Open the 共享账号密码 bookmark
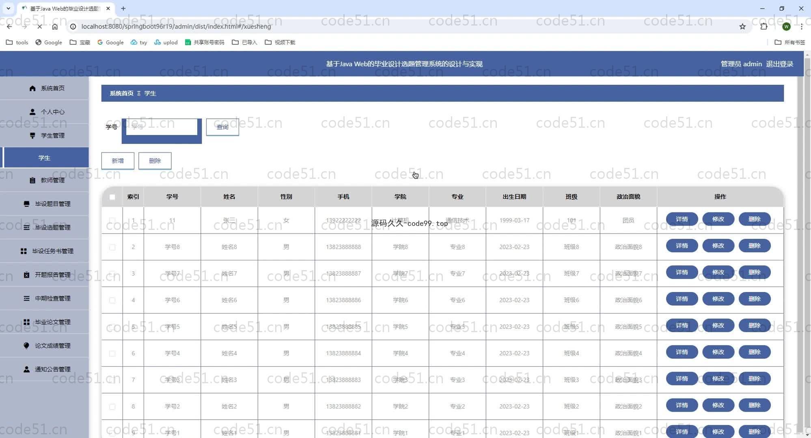The image size is (811, 438). [x=205, y=42]
